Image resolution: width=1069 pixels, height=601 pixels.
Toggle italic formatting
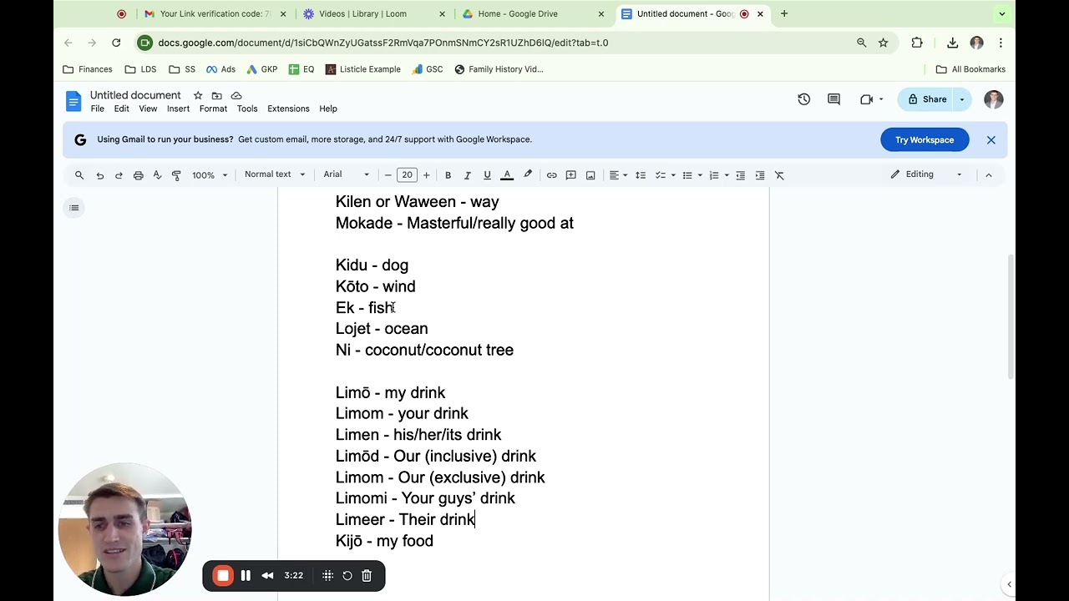point(468,175)
